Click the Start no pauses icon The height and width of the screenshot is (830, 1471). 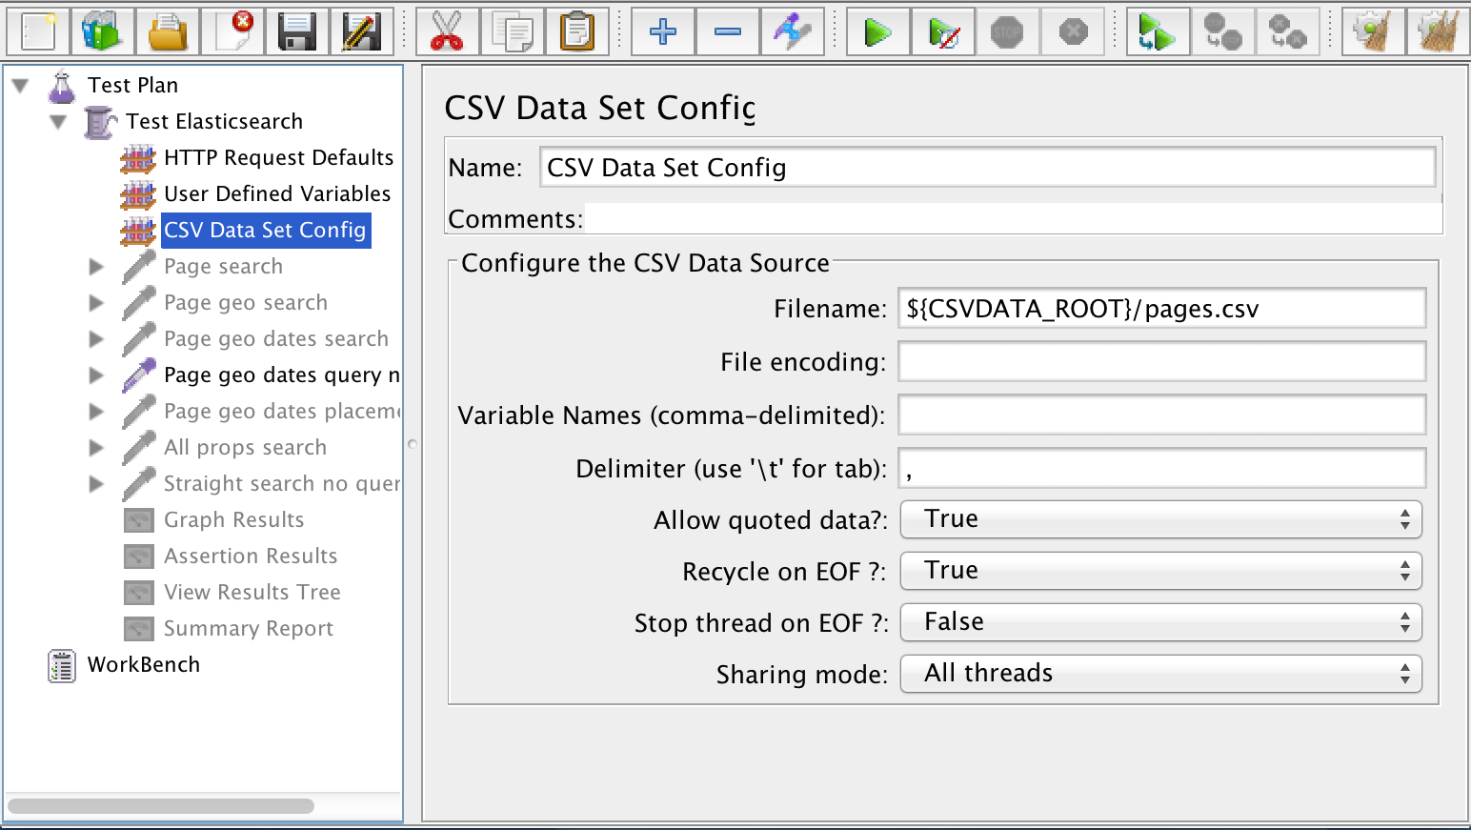pyautogui.click(x=942, y=32)
